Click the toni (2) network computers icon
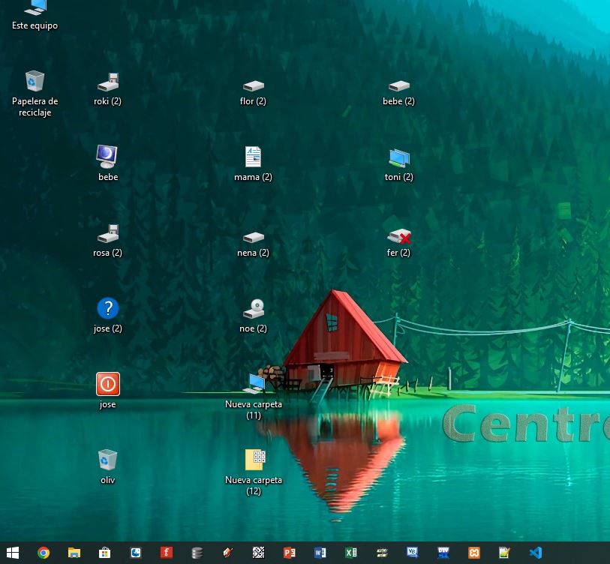Viewport: 610px width, 564px height. tap(398, 157)
